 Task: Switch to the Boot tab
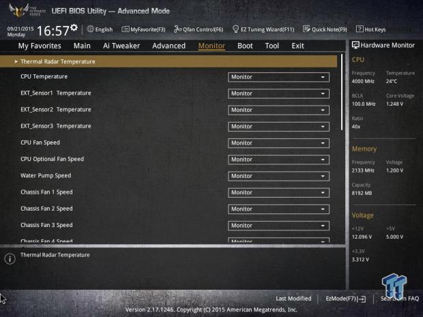pyautogui.click(x=245, y=46)
